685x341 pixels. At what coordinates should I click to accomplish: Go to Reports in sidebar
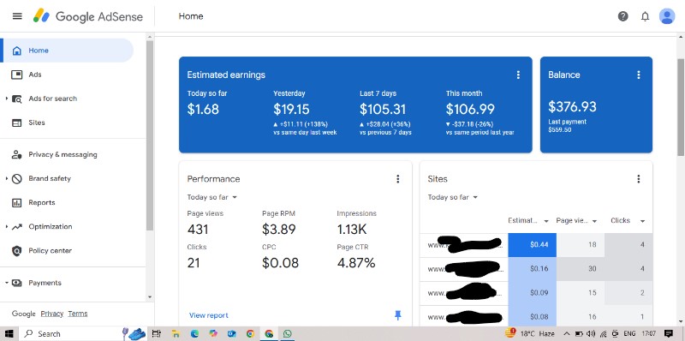point(41,202)
